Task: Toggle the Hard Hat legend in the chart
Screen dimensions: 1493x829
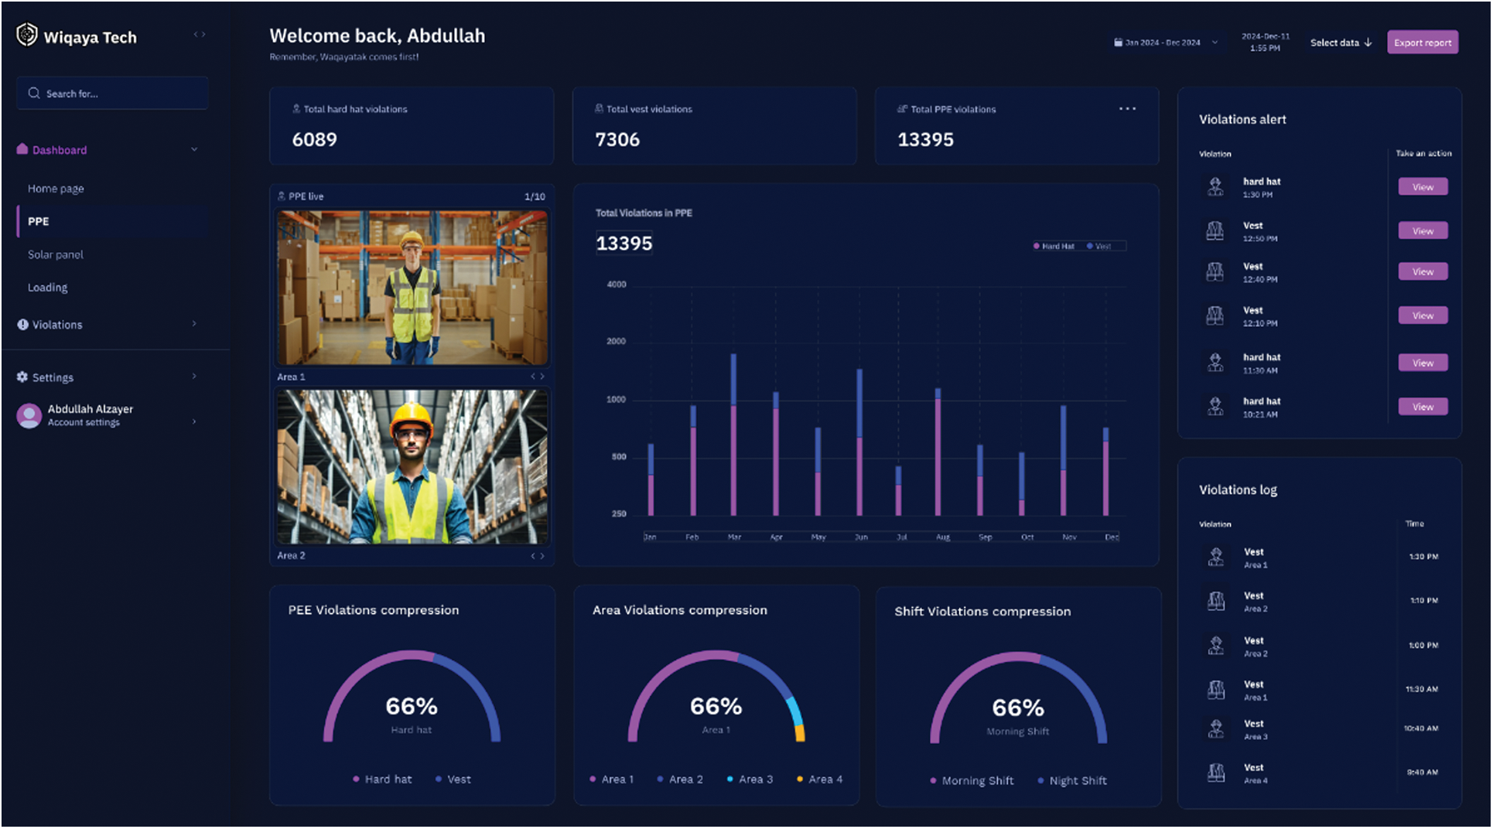Action: pyautogui.click(x=1054, y=246)
